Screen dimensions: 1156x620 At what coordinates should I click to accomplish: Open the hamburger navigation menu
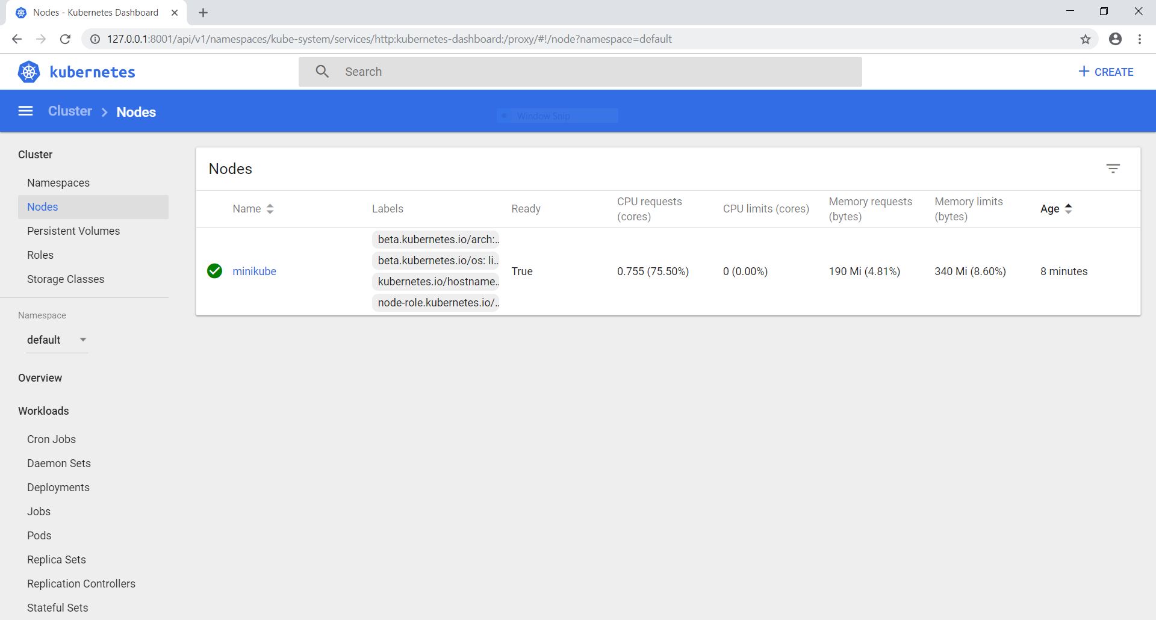click(25, 111)
